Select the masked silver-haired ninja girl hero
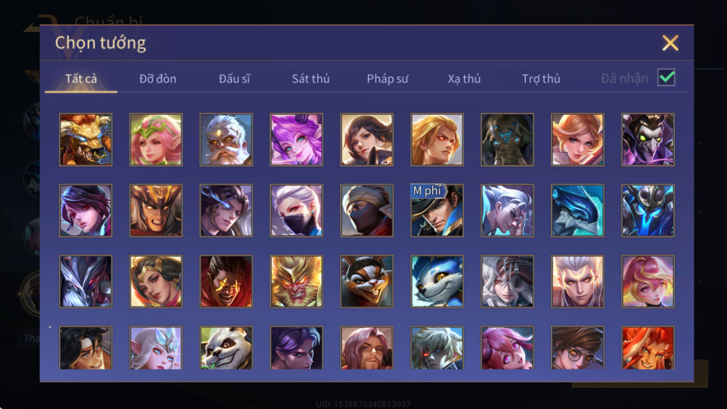This screenshot has height=409, width=727. coord(296,211)
